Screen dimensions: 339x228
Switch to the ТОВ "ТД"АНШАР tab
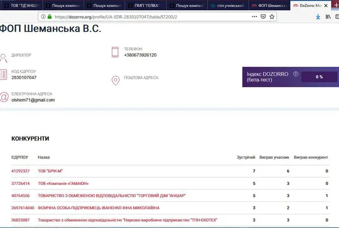click(x=21, y=6)
